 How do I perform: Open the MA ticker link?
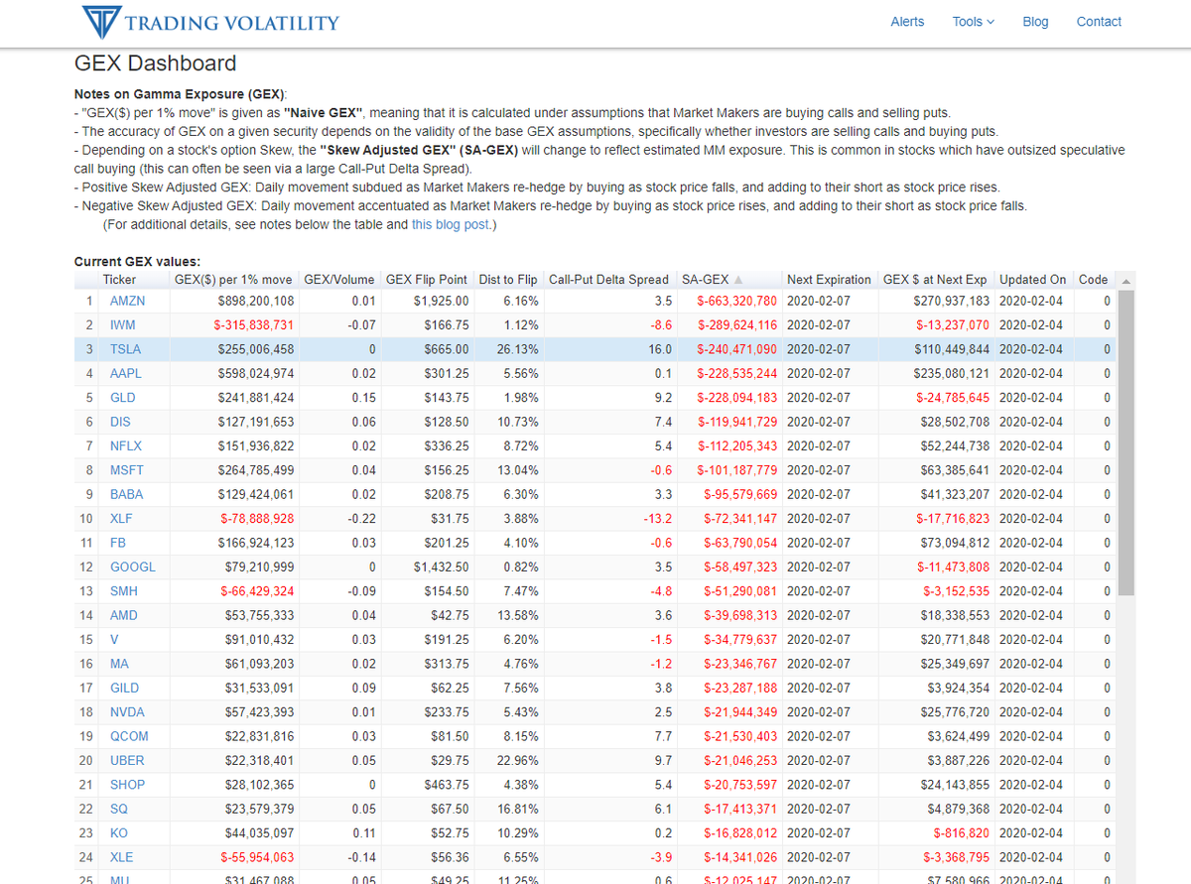119,664
